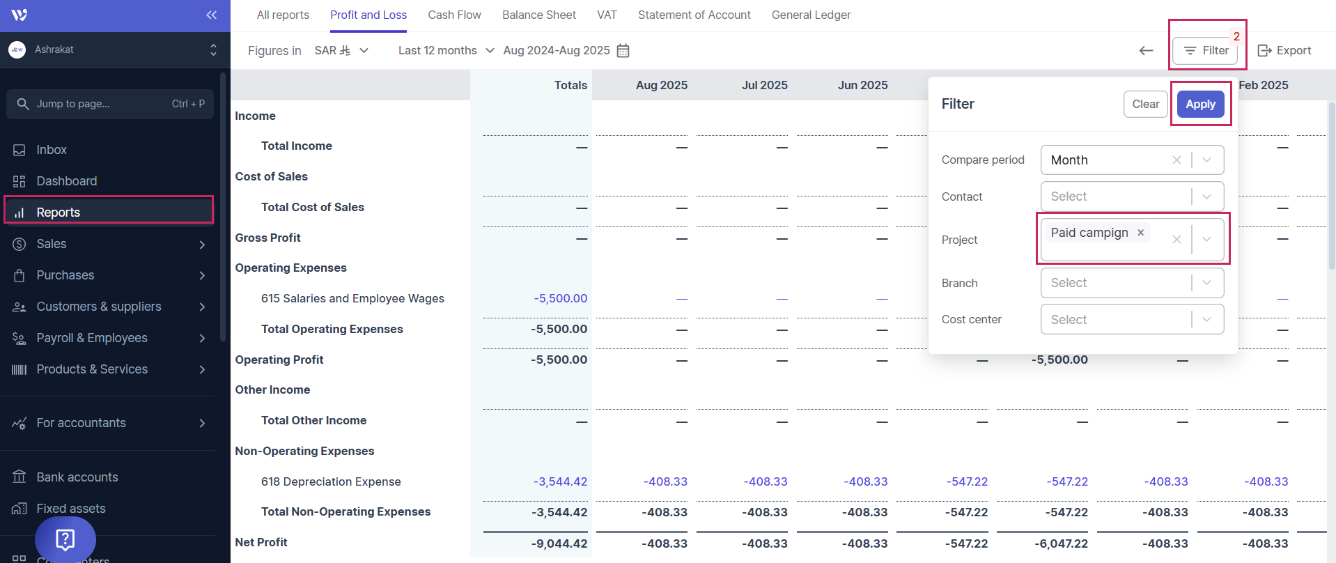Viewport: 1336px width, 563px height.
Task: Open the calendar date picker icon
Action: [623, 51]
